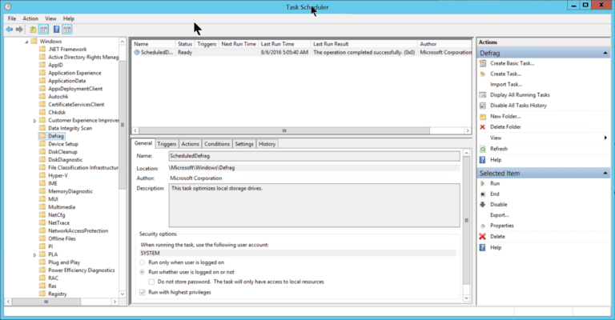Switch to the Settings tab
The height and width of the screenshot is (320, 615).
pos(244,144)
